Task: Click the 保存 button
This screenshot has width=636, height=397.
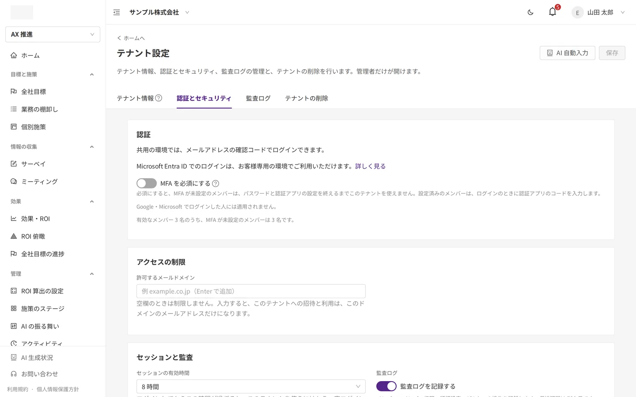Action: coord(612,53)
